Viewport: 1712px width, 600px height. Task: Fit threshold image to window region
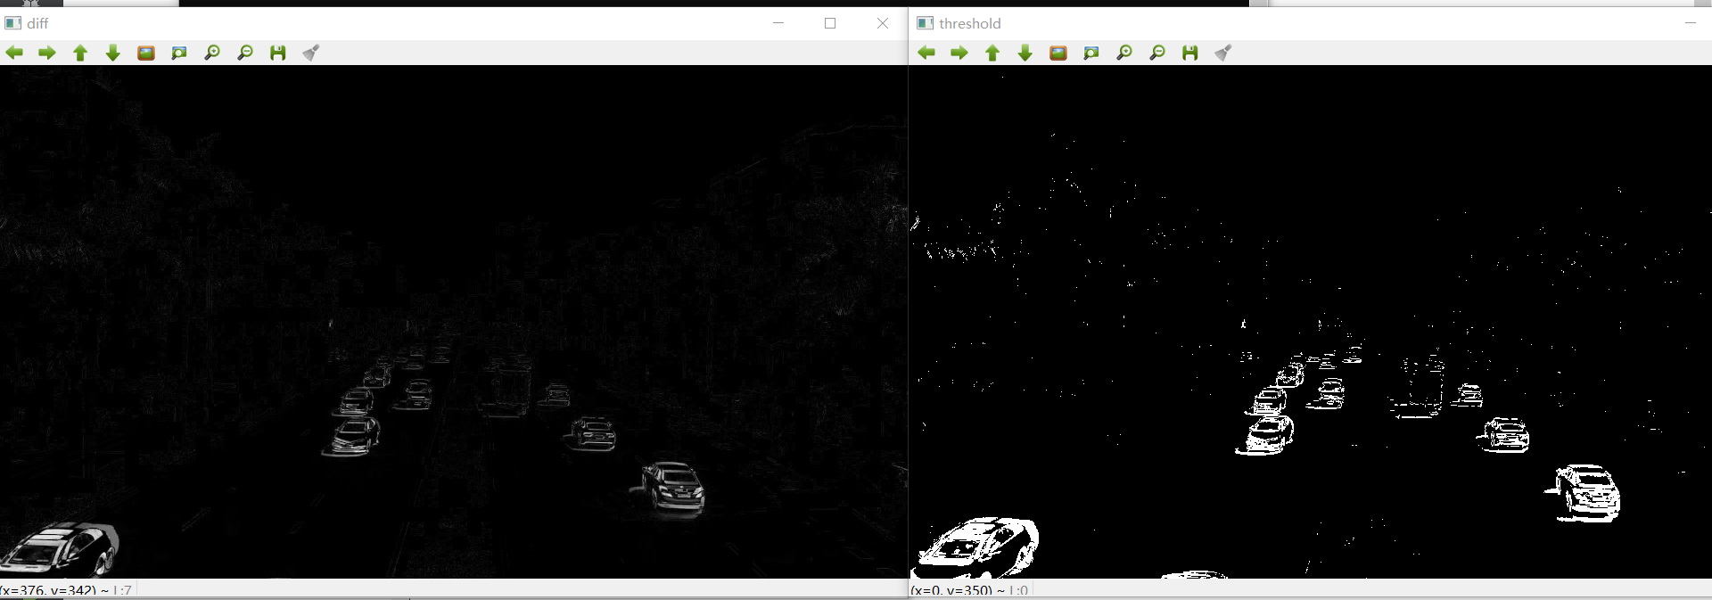click(x=1091, y=53)
